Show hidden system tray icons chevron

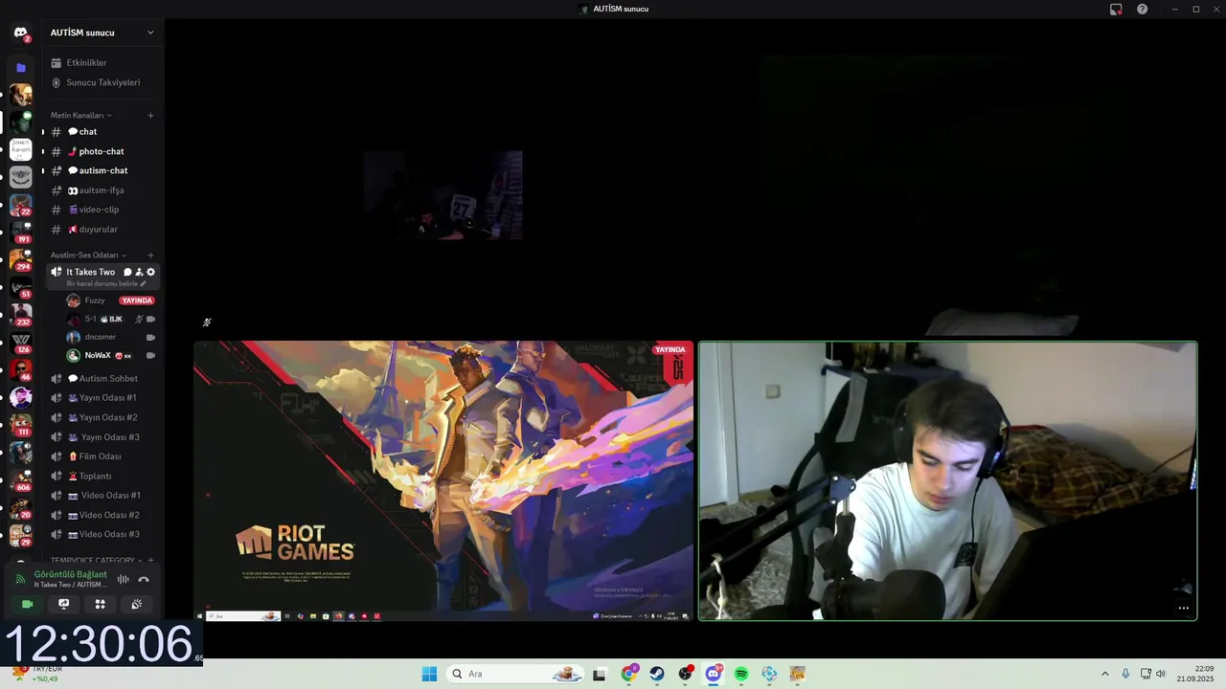click(1104, 674)
